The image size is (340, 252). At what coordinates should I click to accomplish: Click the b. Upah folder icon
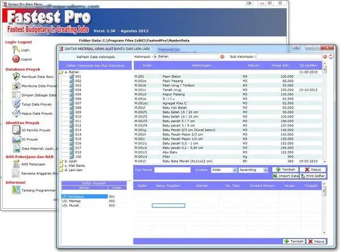(x=61, y=161)
